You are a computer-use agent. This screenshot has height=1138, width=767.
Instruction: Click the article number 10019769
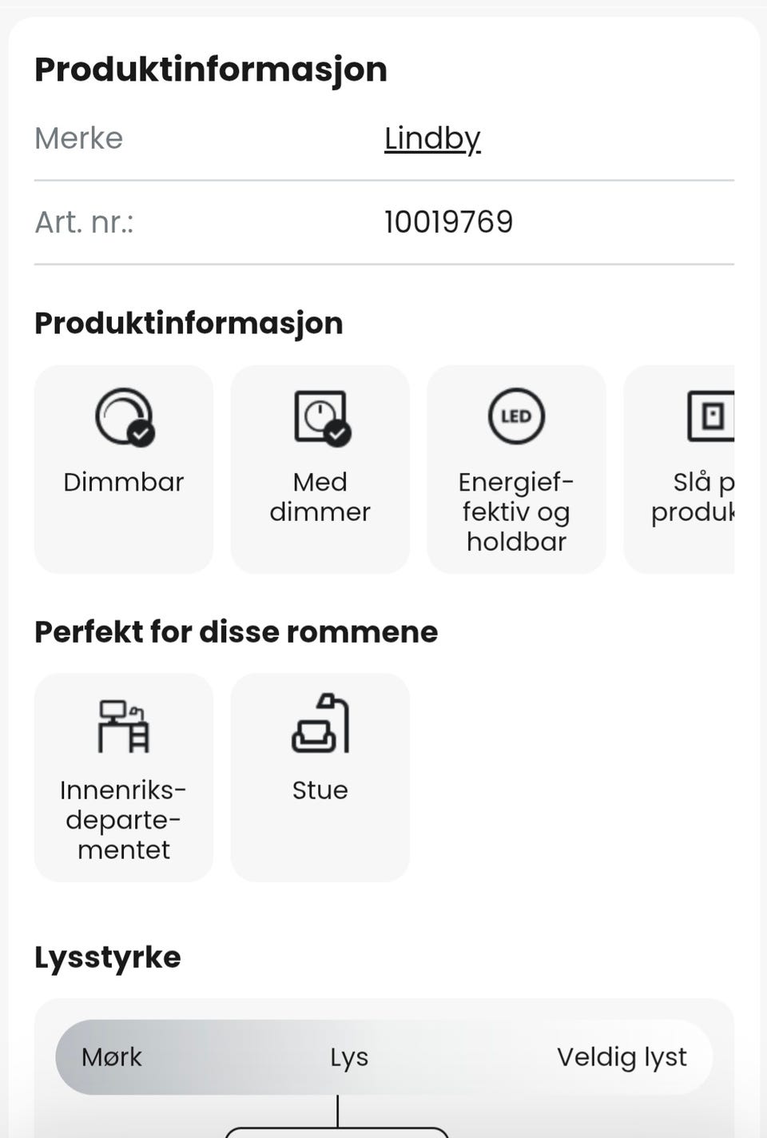(x=449, y=222)
